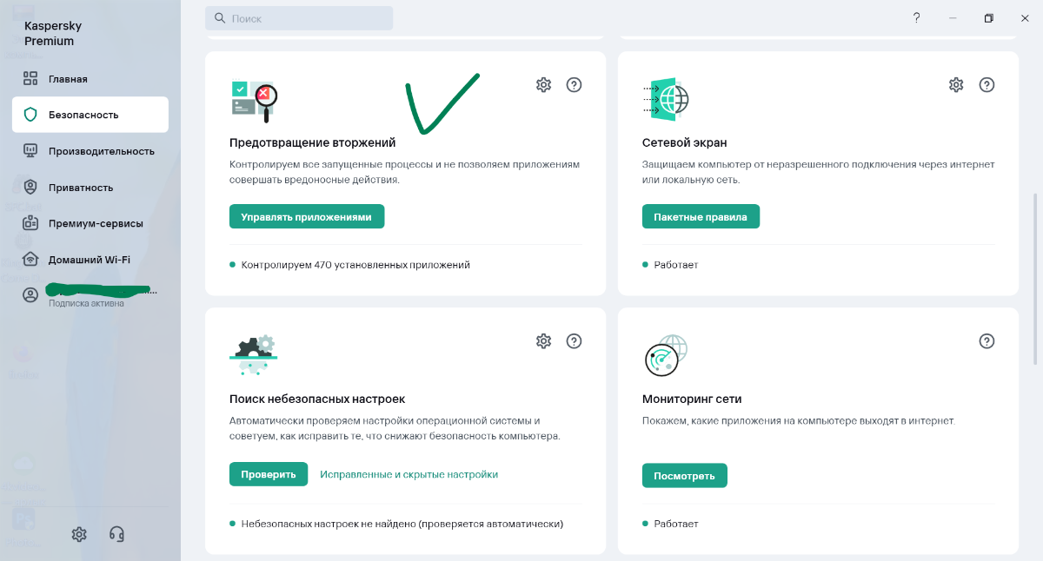
Task: Click Работает status under Сетевой экран
Action: [676, 265]
